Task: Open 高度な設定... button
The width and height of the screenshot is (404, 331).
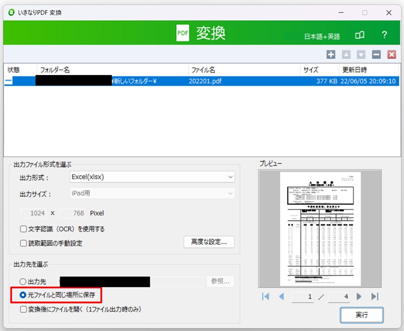Action: pyautogui.click(x=209, y=242)
